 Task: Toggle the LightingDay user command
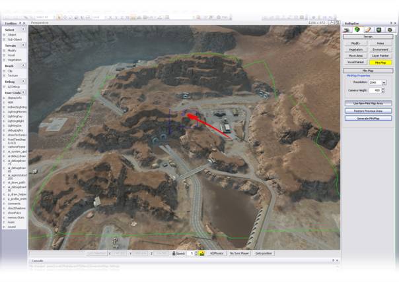click(15, 116)
